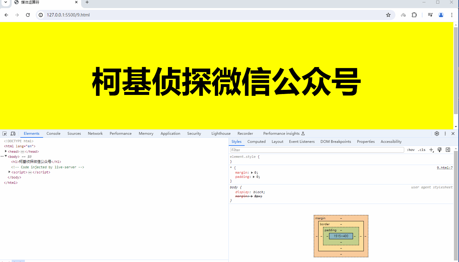Expand the padding shorthand property arrow
459x262 pixels.
[254, 177]
